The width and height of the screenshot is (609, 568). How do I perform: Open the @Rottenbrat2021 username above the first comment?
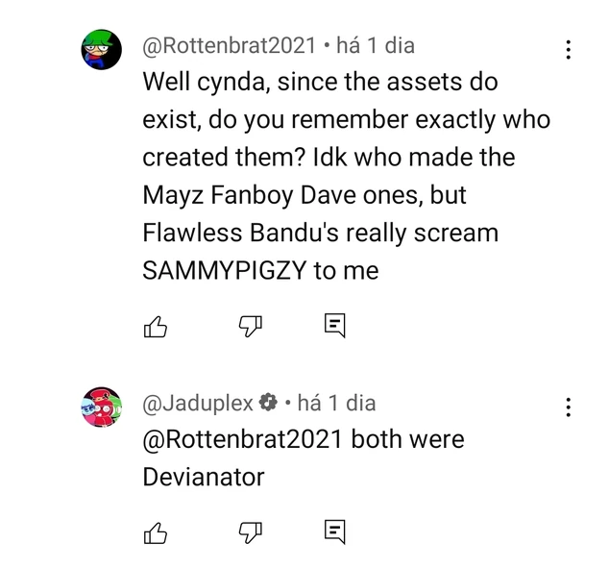[x=229, y=45]
